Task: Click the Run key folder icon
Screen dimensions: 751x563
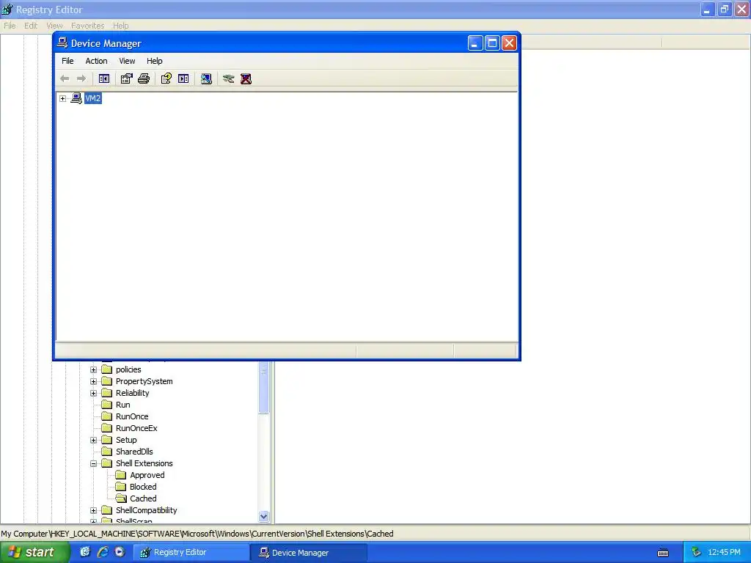Action: [x=107, y=405]
